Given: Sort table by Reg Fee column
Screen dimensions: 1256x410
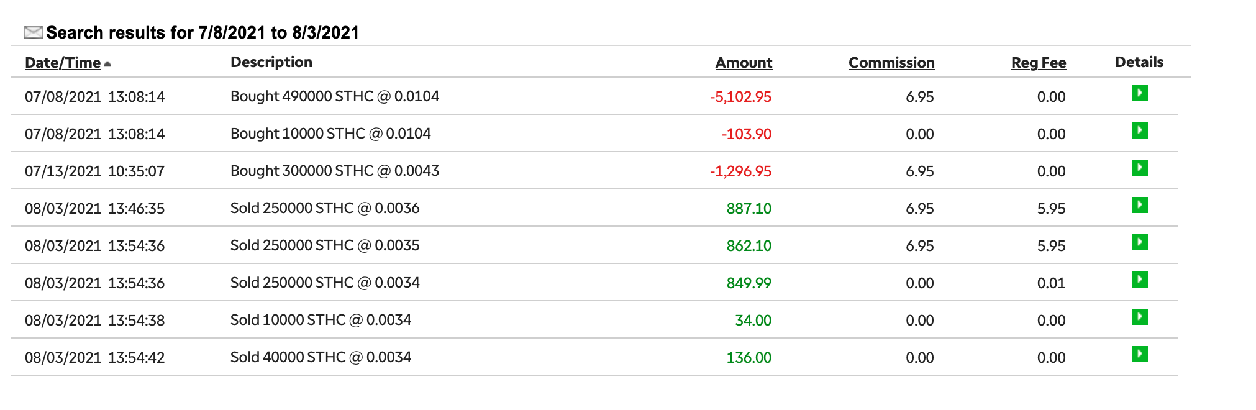Looking at the screenshot, I should pos(1039,63).
